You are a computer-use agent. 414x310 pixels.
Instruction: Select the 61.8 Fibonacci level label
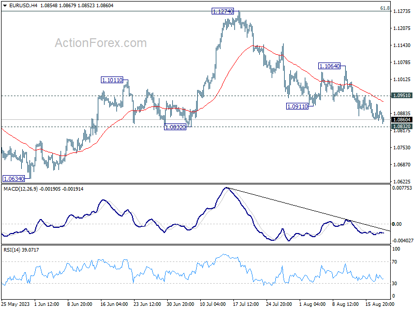click(x=385, y=8)
